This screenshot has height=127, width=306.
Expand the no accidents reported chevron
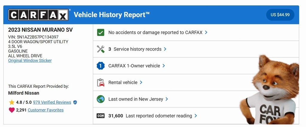[x=206, y=32]
